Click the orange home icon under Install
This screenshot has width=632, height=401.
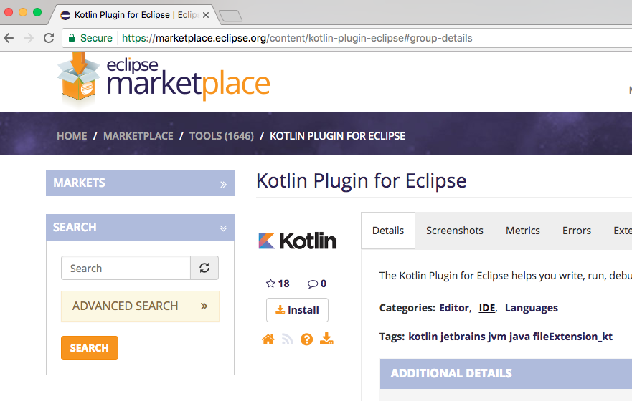[x=268, y=339]
